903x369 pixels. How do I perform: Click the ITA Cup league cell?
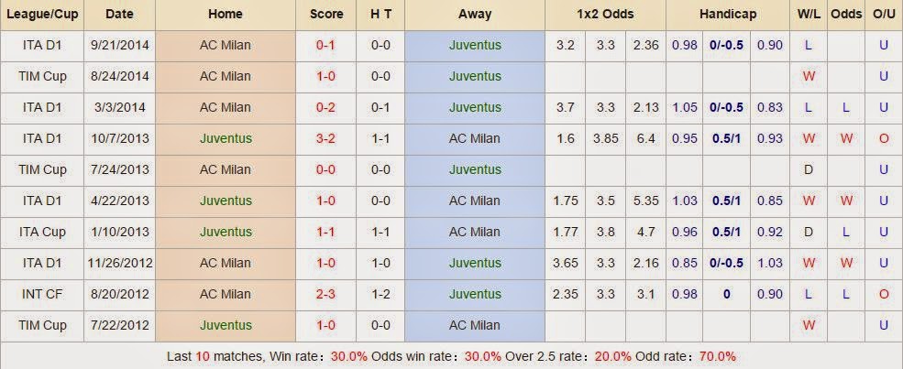[42, 233]
